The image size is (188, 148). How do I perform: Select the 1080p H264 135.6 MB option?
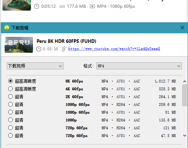tap(10, 120)
